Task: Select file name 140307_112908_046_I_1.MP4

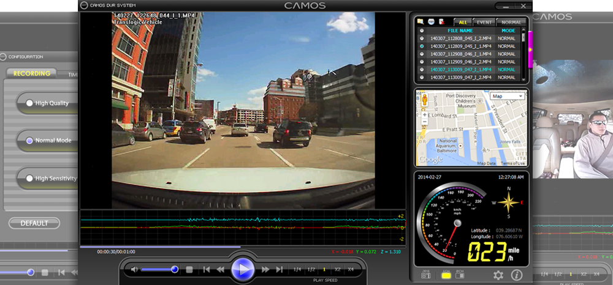Action: pyautogui.click(x=460, y=54)
